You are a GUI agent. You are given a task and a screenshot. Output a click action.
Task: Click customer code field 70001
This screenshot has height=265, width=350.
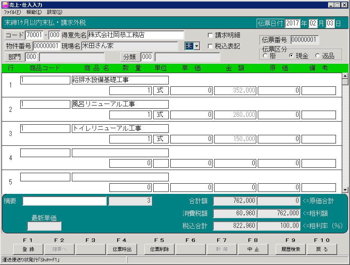coord(35,35)
